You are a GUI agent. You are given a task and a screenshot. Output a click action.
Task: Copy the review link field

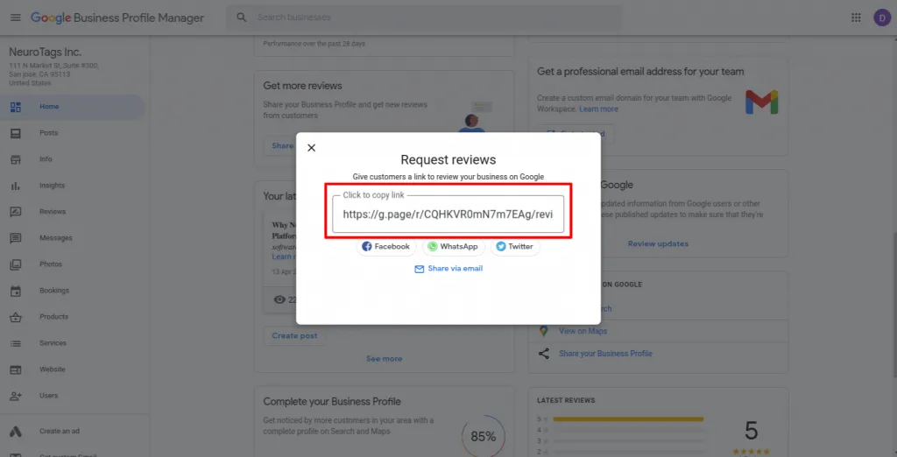coord(448,214)
